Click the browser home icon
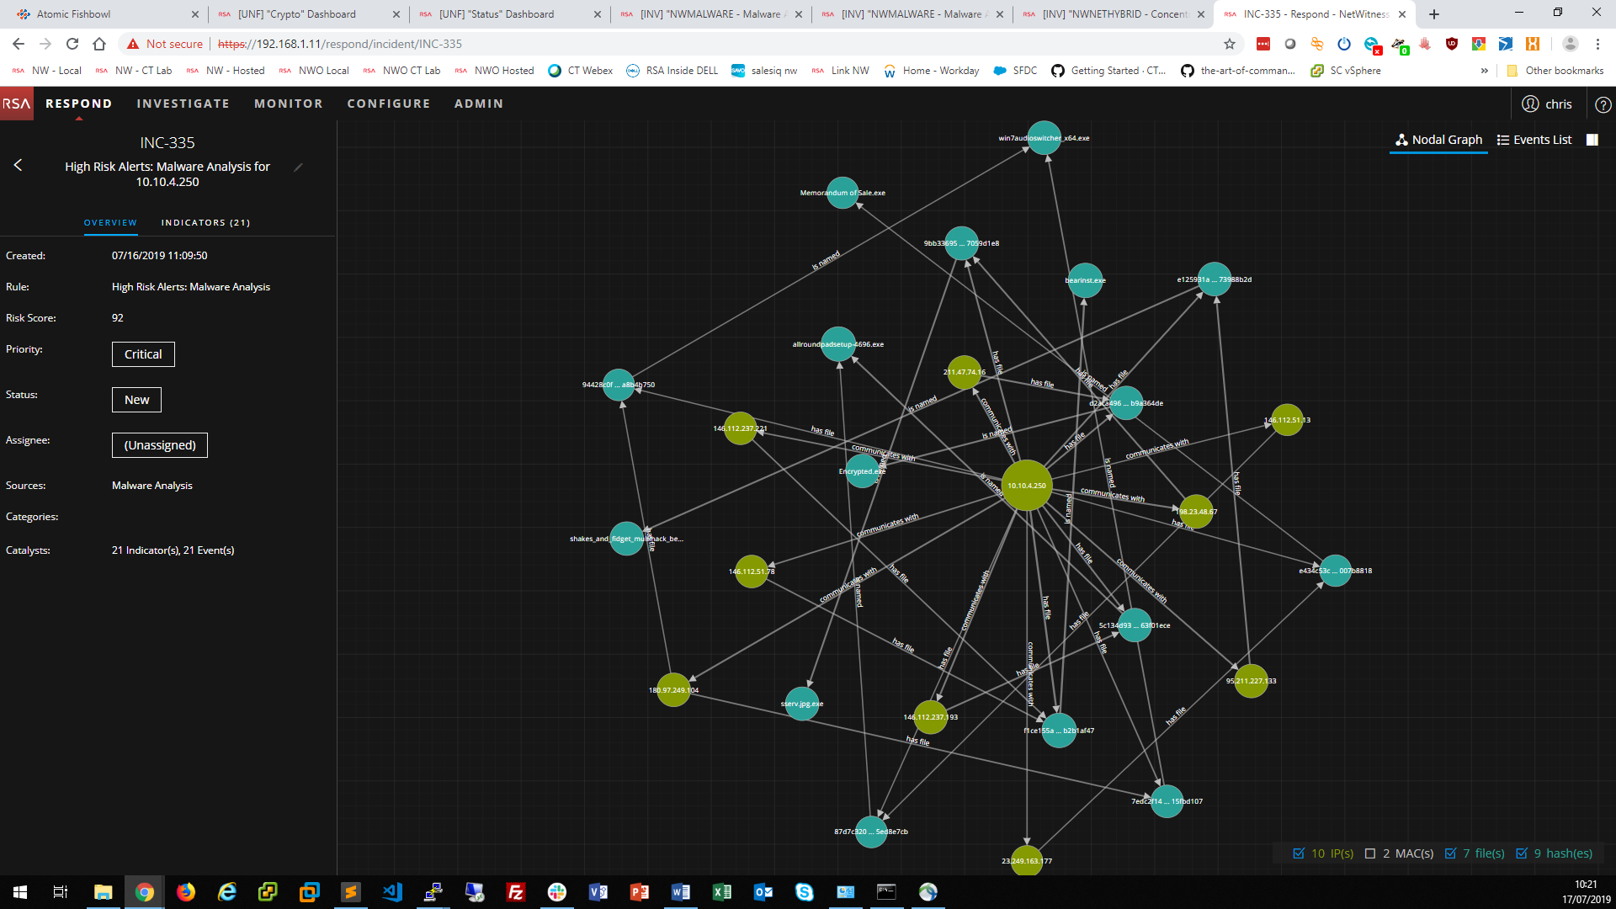 pos(99,44)
